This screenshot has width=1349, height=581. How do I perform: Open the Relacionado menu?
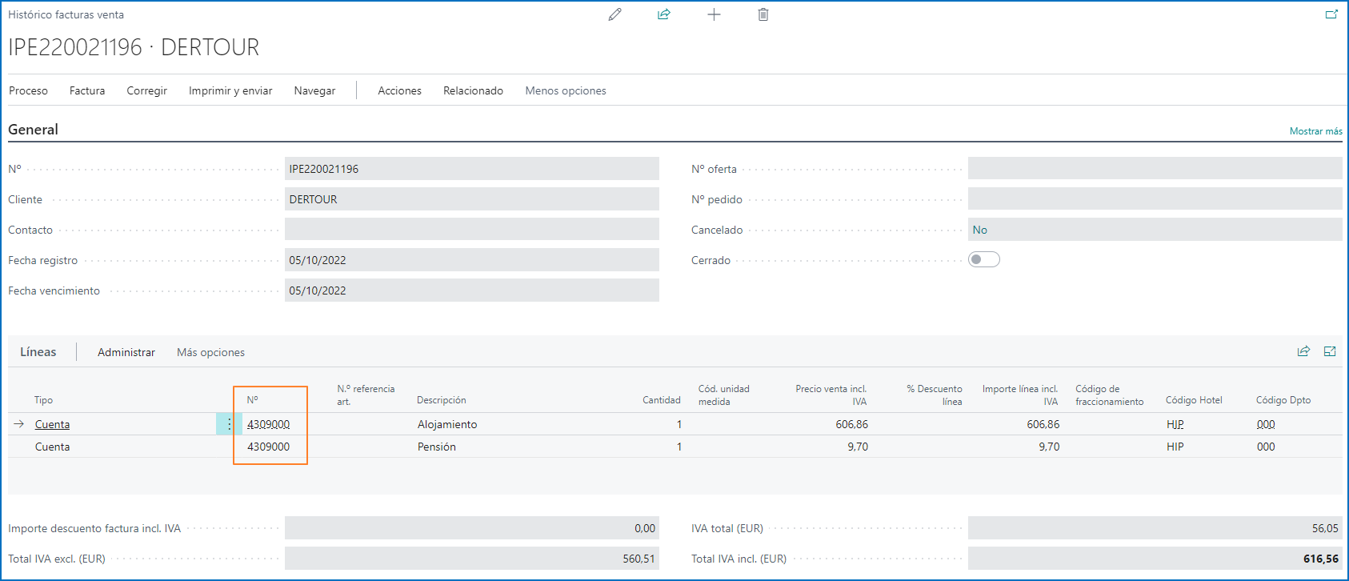coord(473,90)
